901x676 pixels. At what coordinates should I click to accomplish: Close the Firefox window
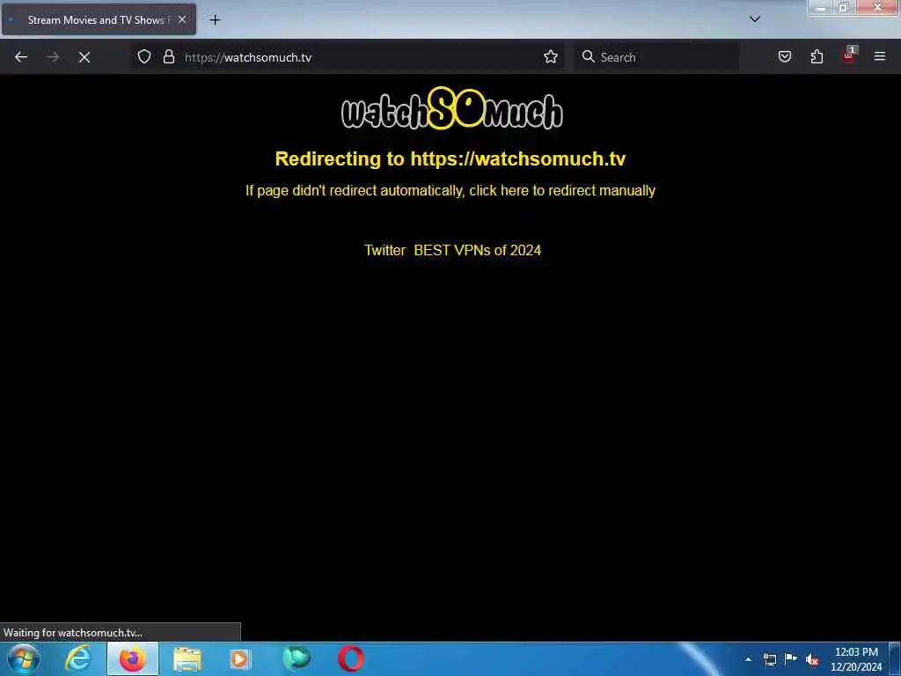point(877,7)
